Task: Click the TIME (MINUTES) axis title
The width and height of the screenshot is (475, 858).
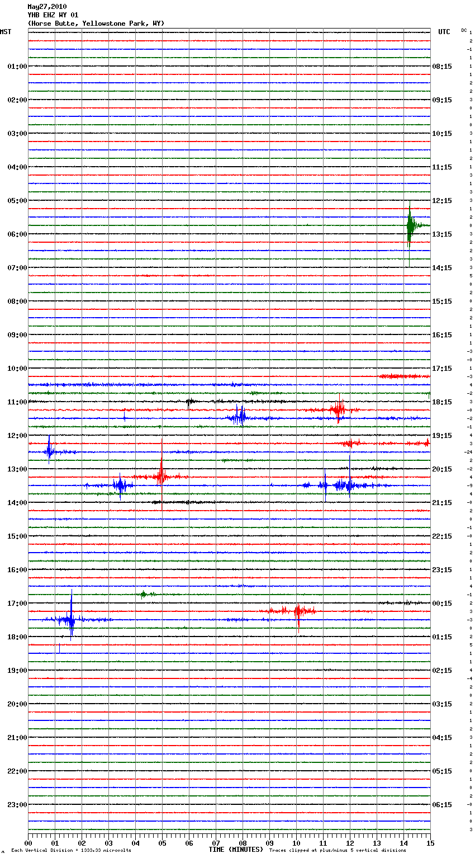Action: [236, 850]
